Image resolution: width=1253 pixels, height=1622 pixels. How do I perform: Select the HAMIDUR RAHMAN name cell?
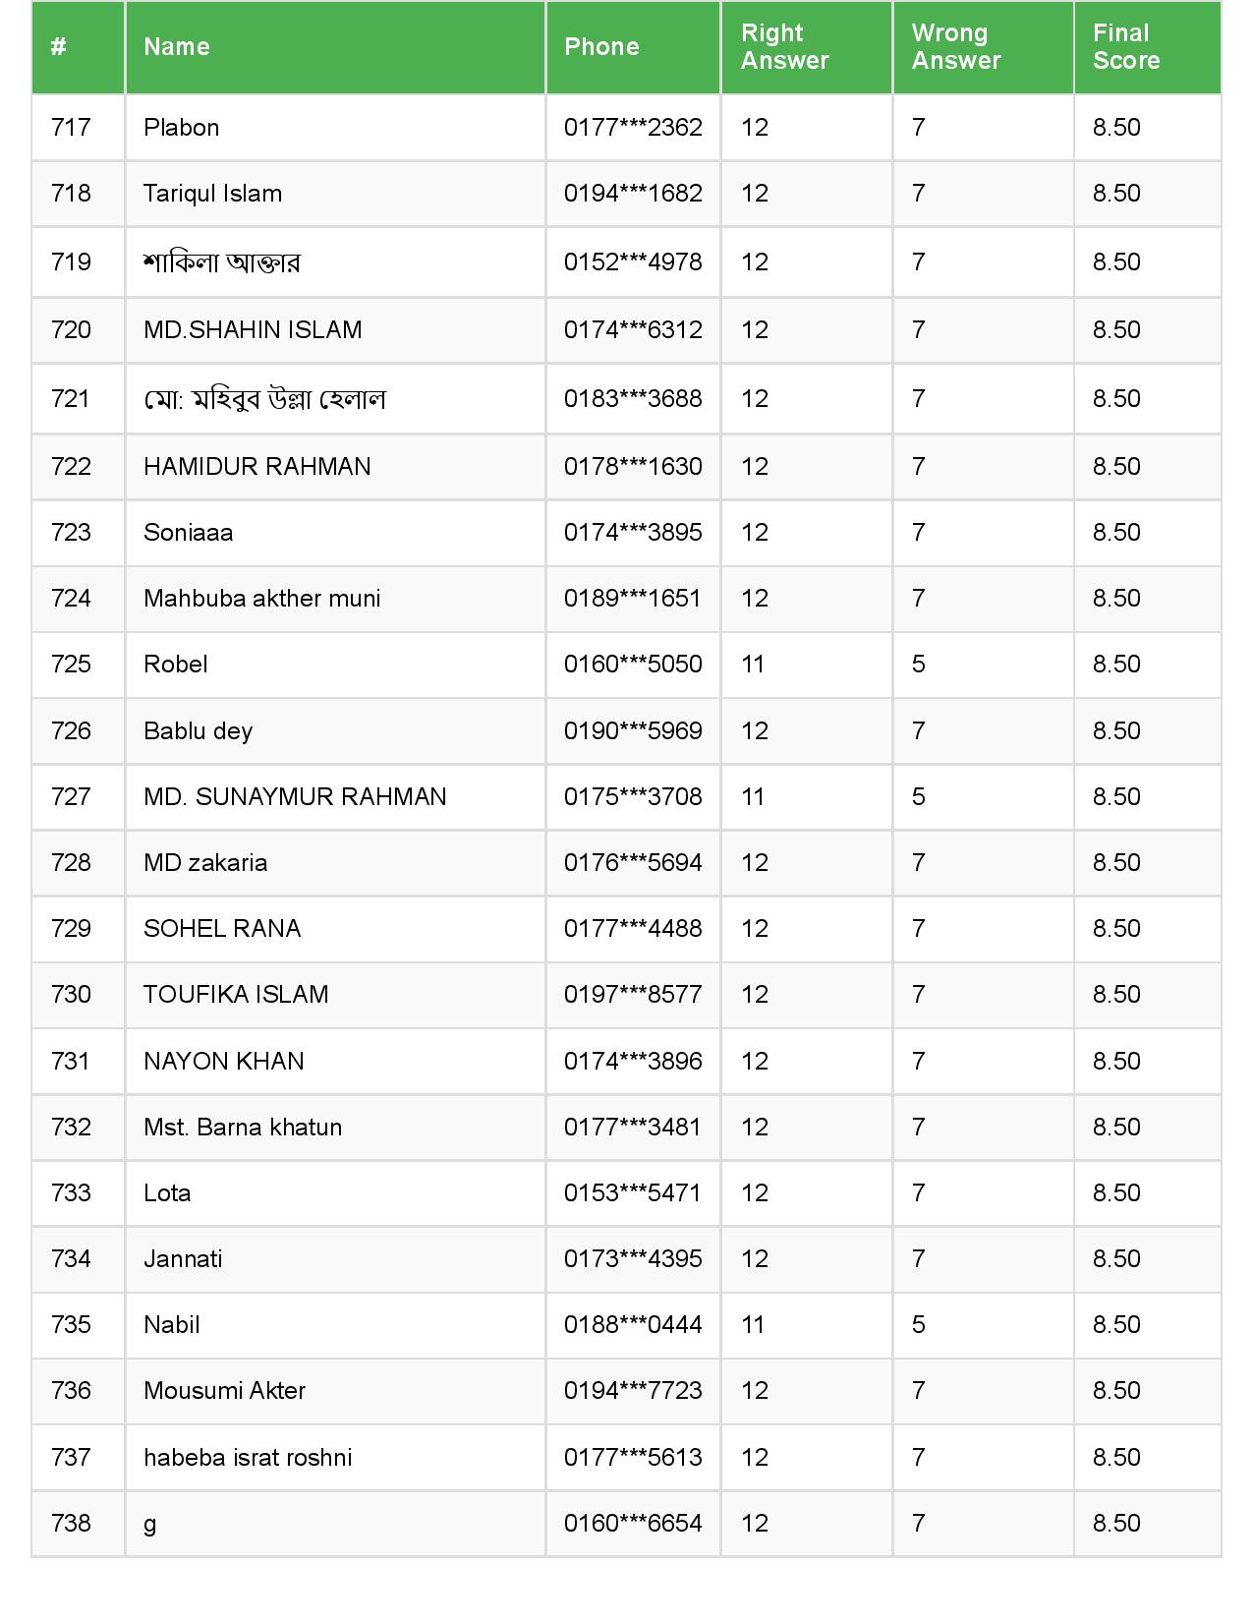point(257,467)
